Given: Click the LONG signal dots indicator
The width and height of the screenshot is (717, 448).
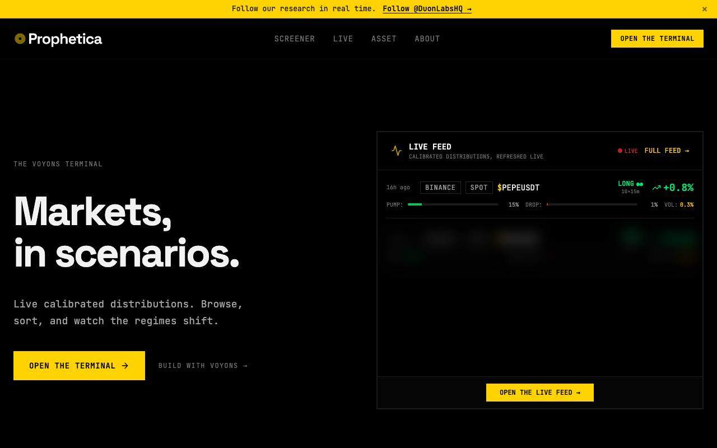Looking at the screenshot, I should (640, 184).
